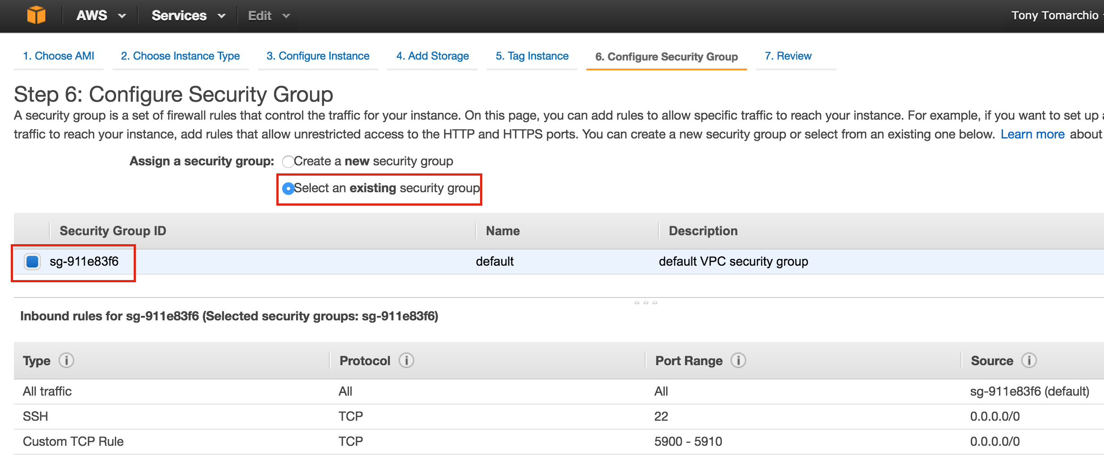Open the Tony Tomarchio account menu

pos(1057,15)
